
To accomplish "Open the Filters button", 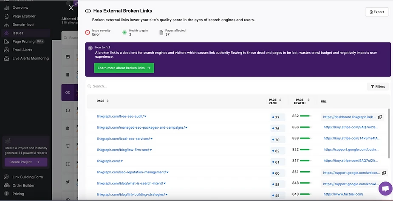I will [378, 86].
